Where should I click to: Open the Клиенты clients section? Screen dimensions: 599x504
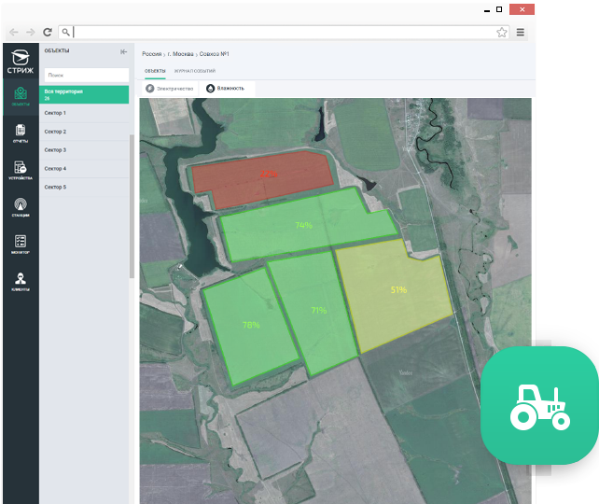(20, 282)
